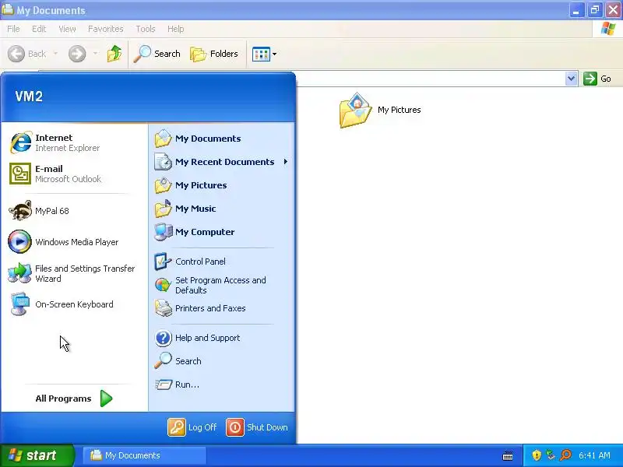This screenshot has height=467, width=623.
Task: Open My Pictures in Start menu
Action: point(222,185)
